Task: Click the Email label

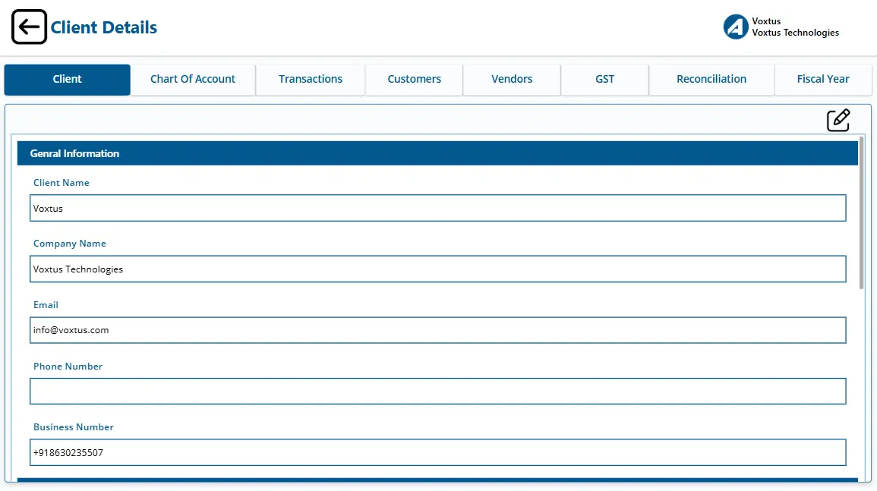Action: pos(46,305)
